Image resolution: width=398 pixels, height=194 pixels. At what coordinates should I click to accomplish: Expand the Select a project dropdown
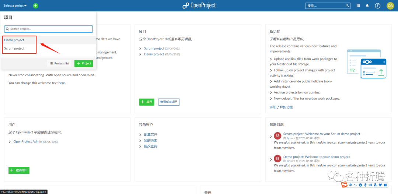coord(15,6)
